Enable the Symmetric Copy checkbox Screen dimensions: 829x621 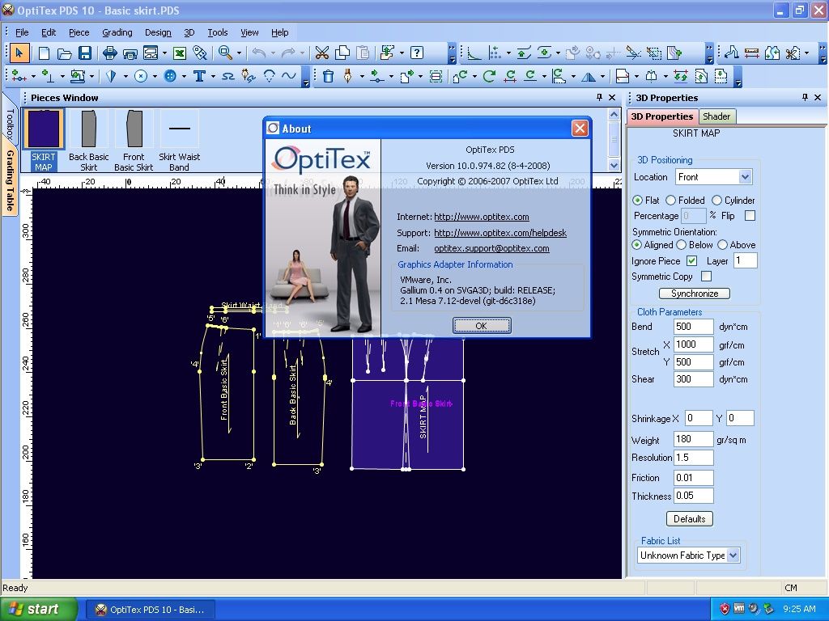(x=706, y=277)
